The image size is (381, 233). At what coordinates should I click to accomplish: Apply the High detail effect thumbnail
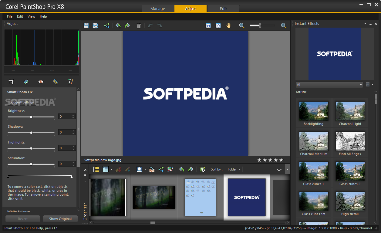pos(350,201)
